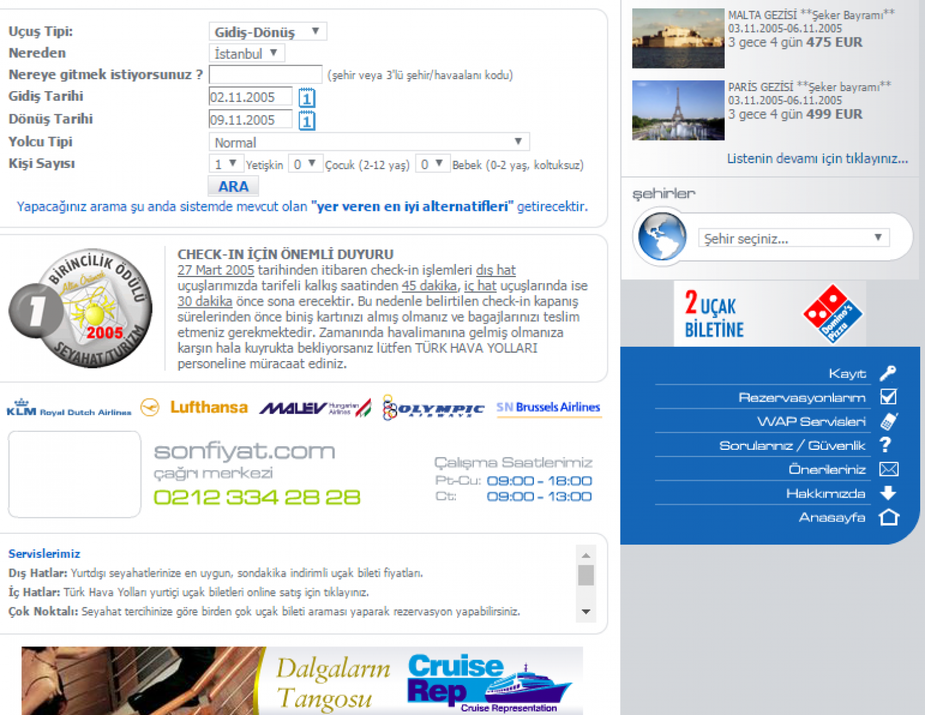Image resolution: width=925 pixels, height=715 pixels.
Task: Open the Rezervasyonlarım menu item
Action: (802, 397)
